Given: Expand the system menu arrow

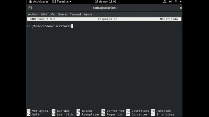Looking at the screenshot, I should (181, 2).
